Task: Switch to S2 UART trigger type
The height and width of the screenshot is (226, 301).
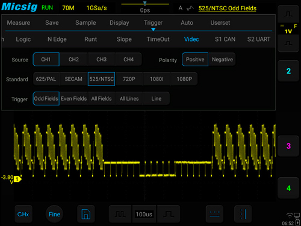Action: pyautogui.click(x=259, y=39)
